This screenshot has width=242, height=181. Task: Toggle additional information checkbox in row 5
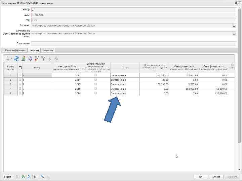[95, 93]
